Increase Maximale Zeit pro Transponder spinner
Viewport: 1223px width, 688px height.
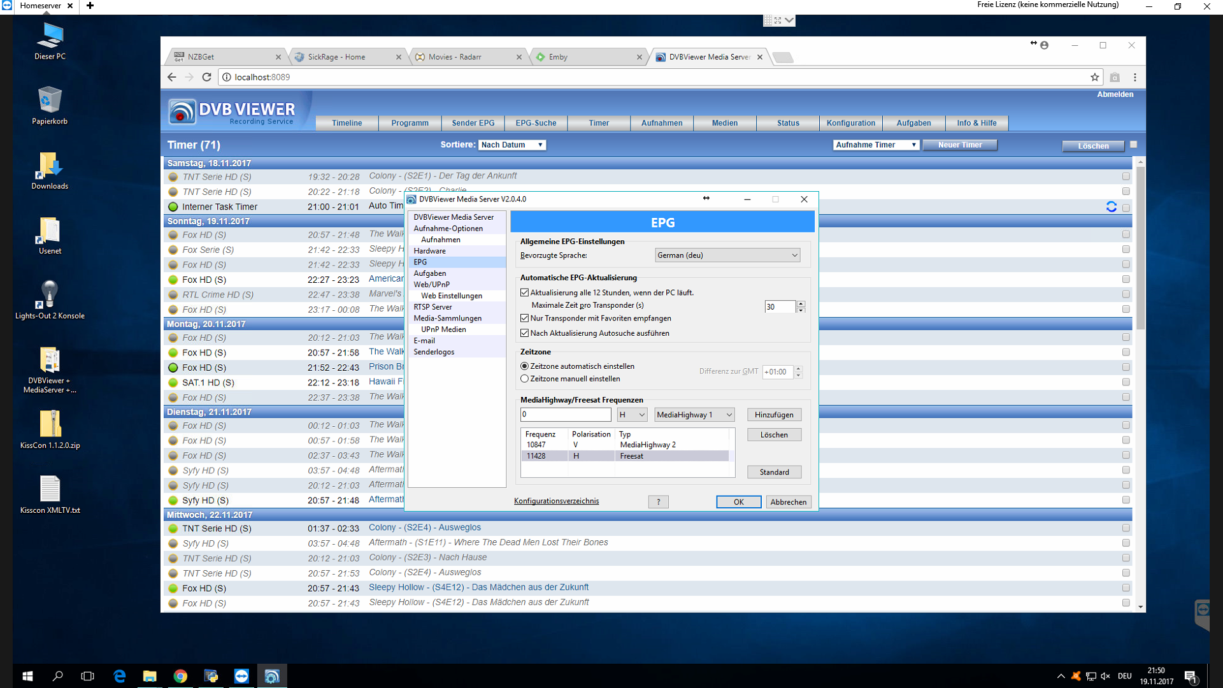coord(801,303)
